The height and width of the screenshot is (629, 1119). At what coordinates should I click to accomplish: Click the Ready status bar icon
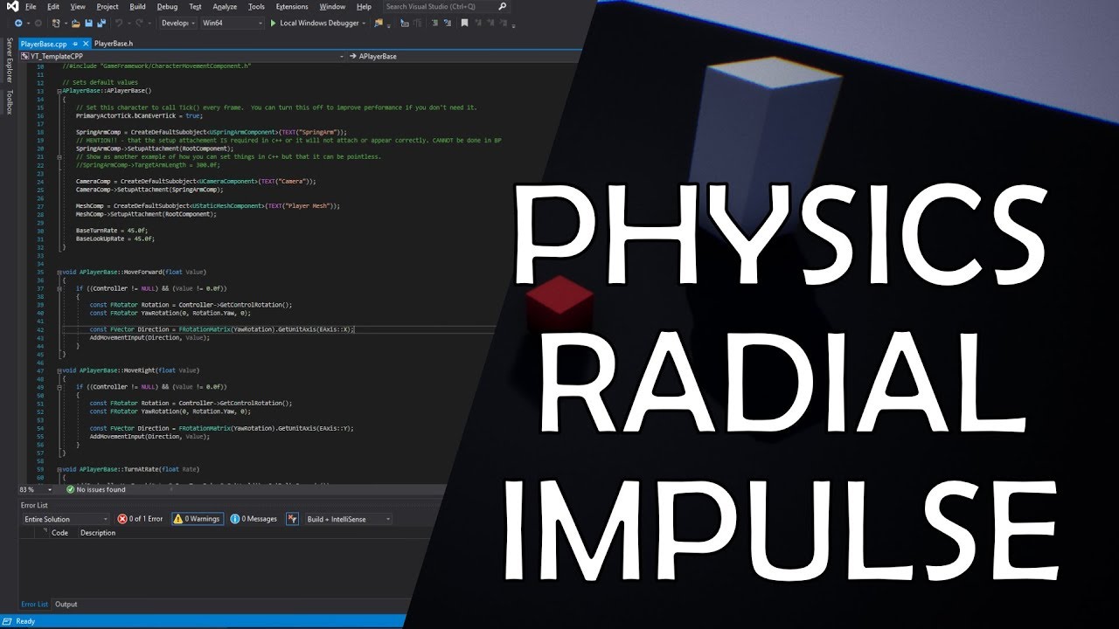[8, 621]
